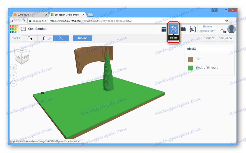Select the Dirt label in Blocks panel
Viewport: 246px width, 153px height.
(x=198, y=59)
